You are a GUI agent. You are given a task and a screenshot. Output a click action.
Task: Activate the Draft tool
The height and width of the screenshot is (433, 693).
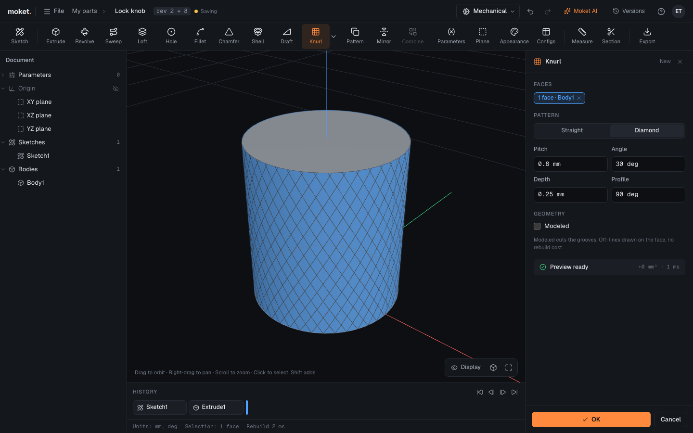287,36
